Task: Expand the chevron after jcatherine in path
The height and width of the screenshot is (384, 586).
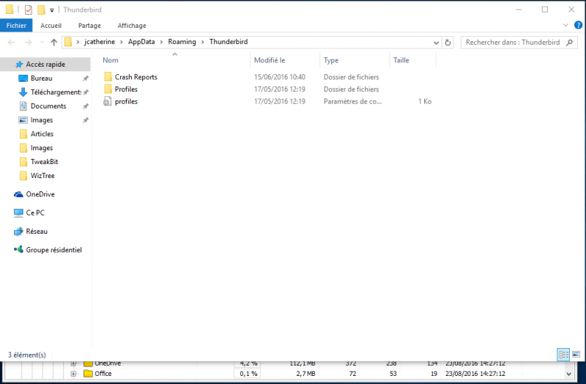Action: point(122,42)
